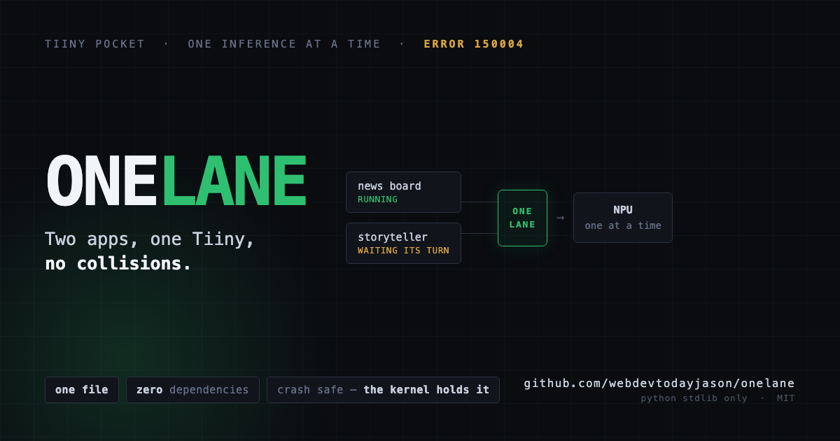
Task: Click the ERROR 150004 orange label
Action: 474,43
